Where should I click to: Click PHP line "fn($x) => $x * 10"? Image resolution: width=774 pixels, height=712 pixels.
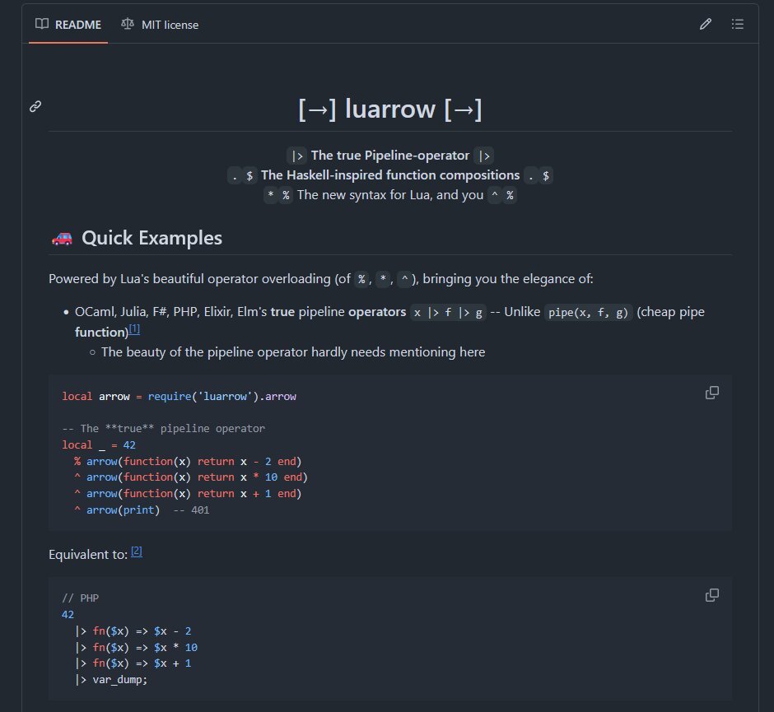tap(136, 647)
